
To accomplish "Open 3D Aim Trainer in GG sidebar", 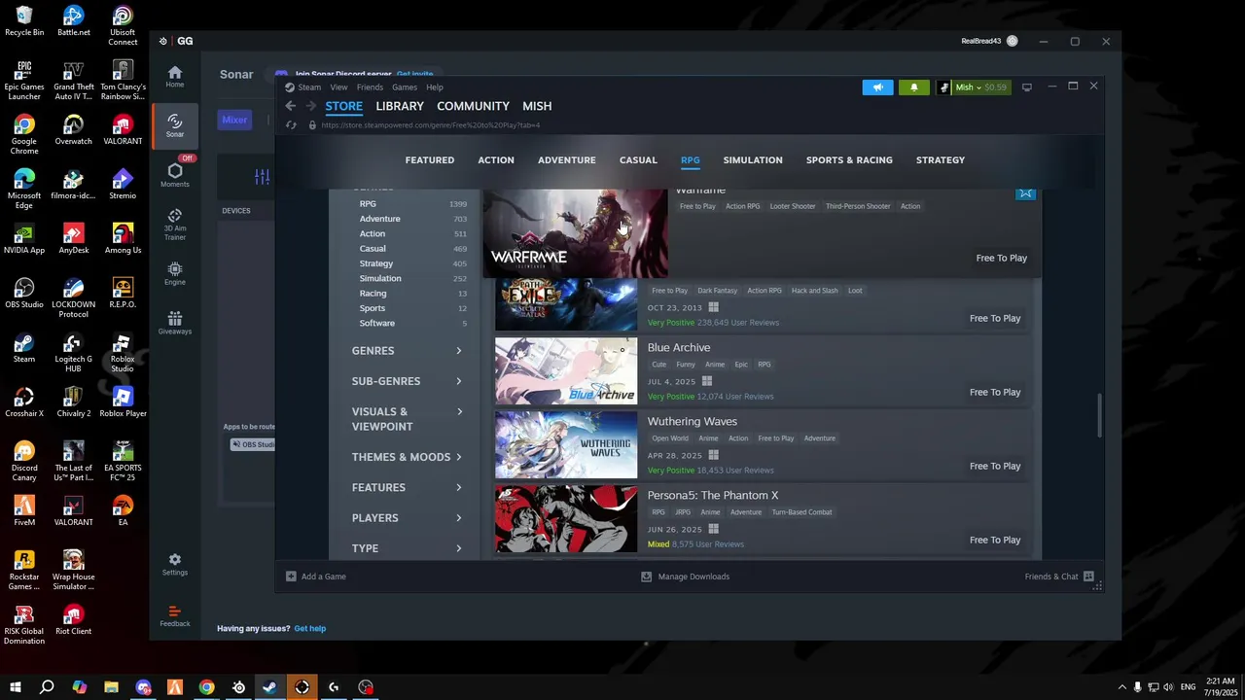I will click(175, 225).
